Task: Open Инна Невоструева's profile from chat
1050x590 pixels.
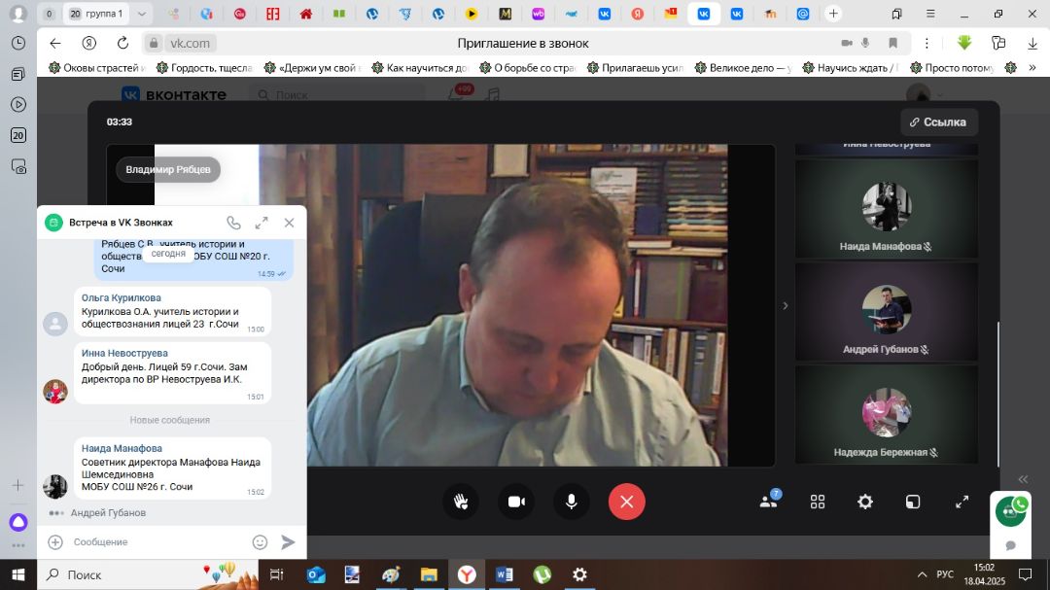Action: [124, 353]
